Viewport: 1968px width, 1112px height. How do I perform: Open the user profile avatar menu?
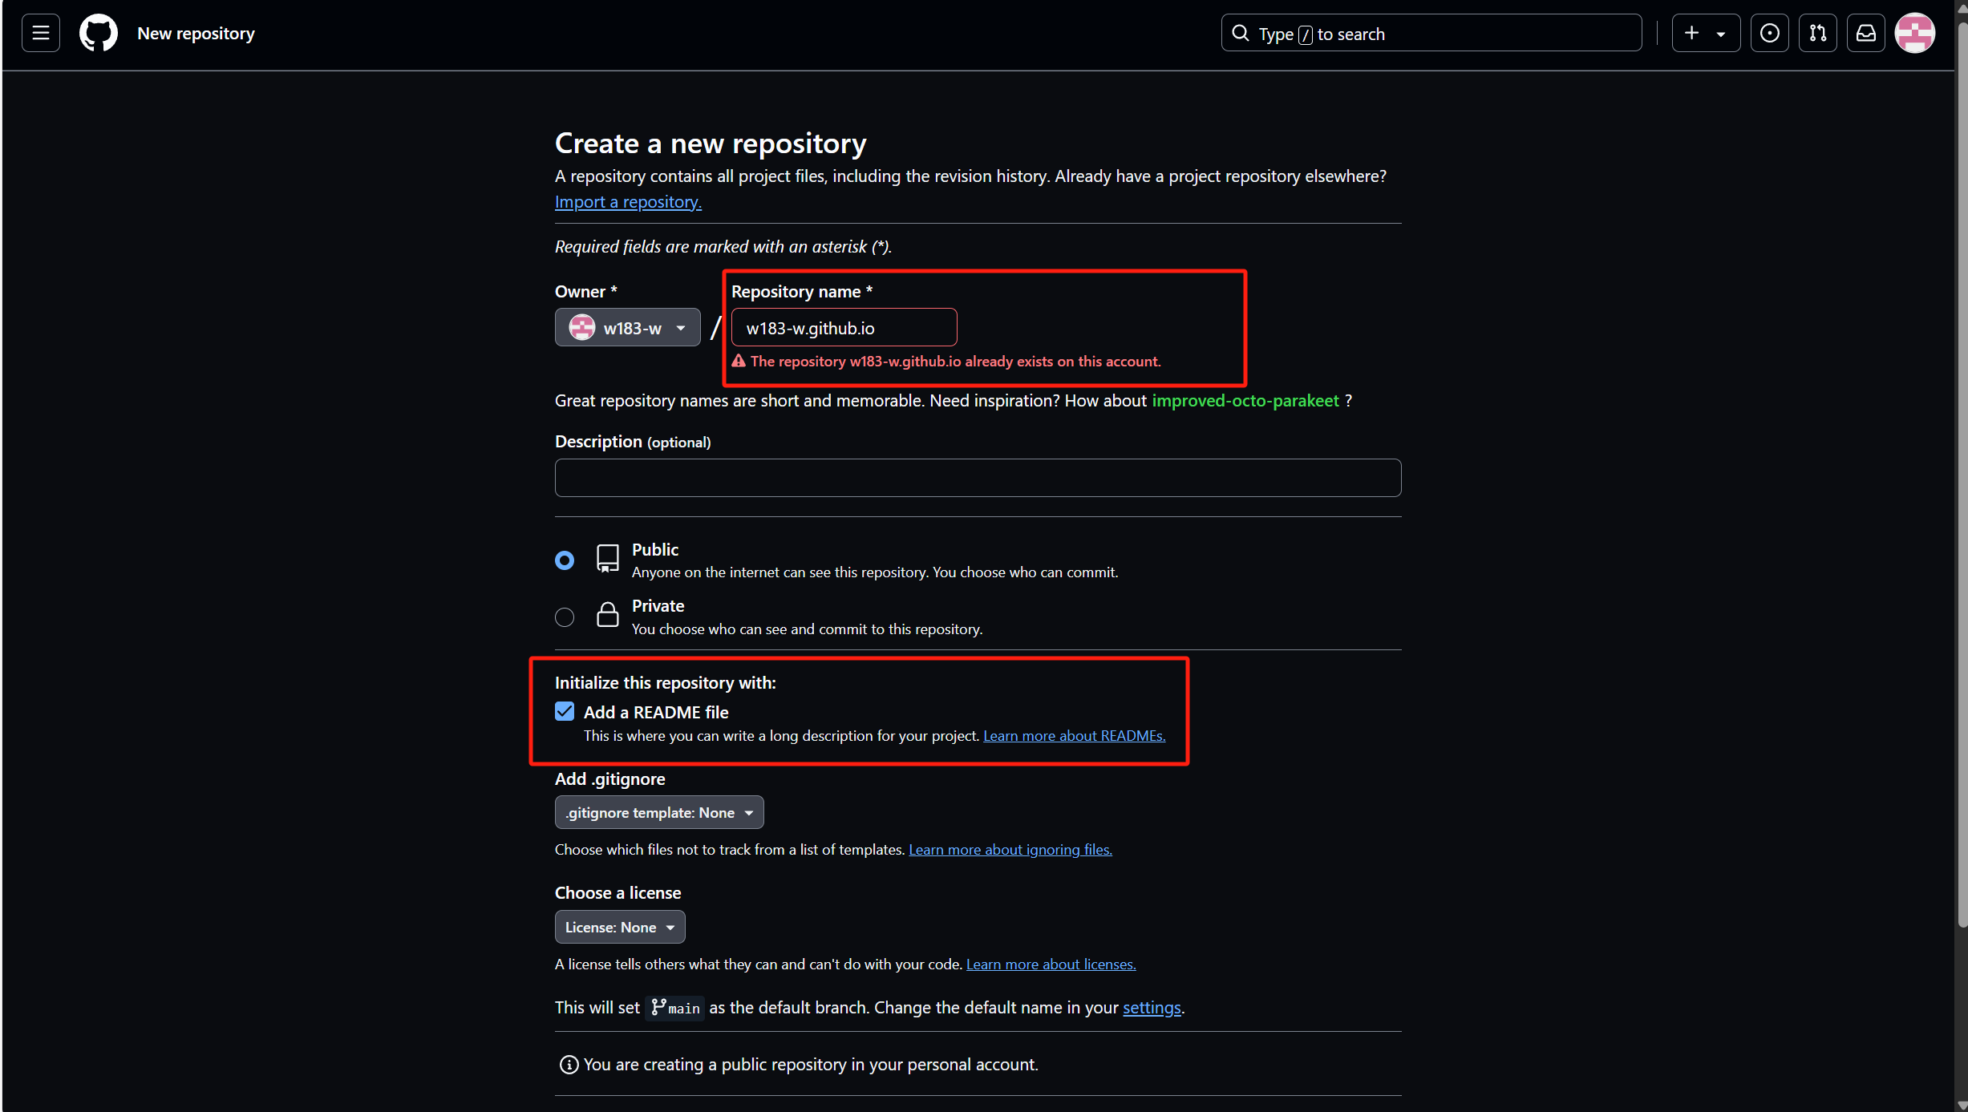click(x=1915, y=33)
